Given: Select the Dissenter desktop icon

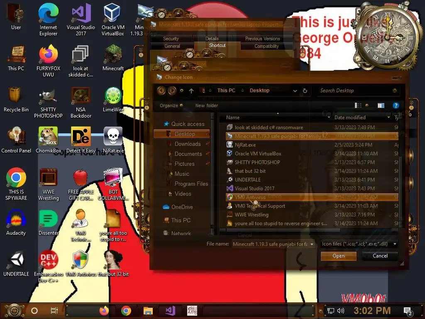Looking at the screenshot, I should (x=48, y=223).
